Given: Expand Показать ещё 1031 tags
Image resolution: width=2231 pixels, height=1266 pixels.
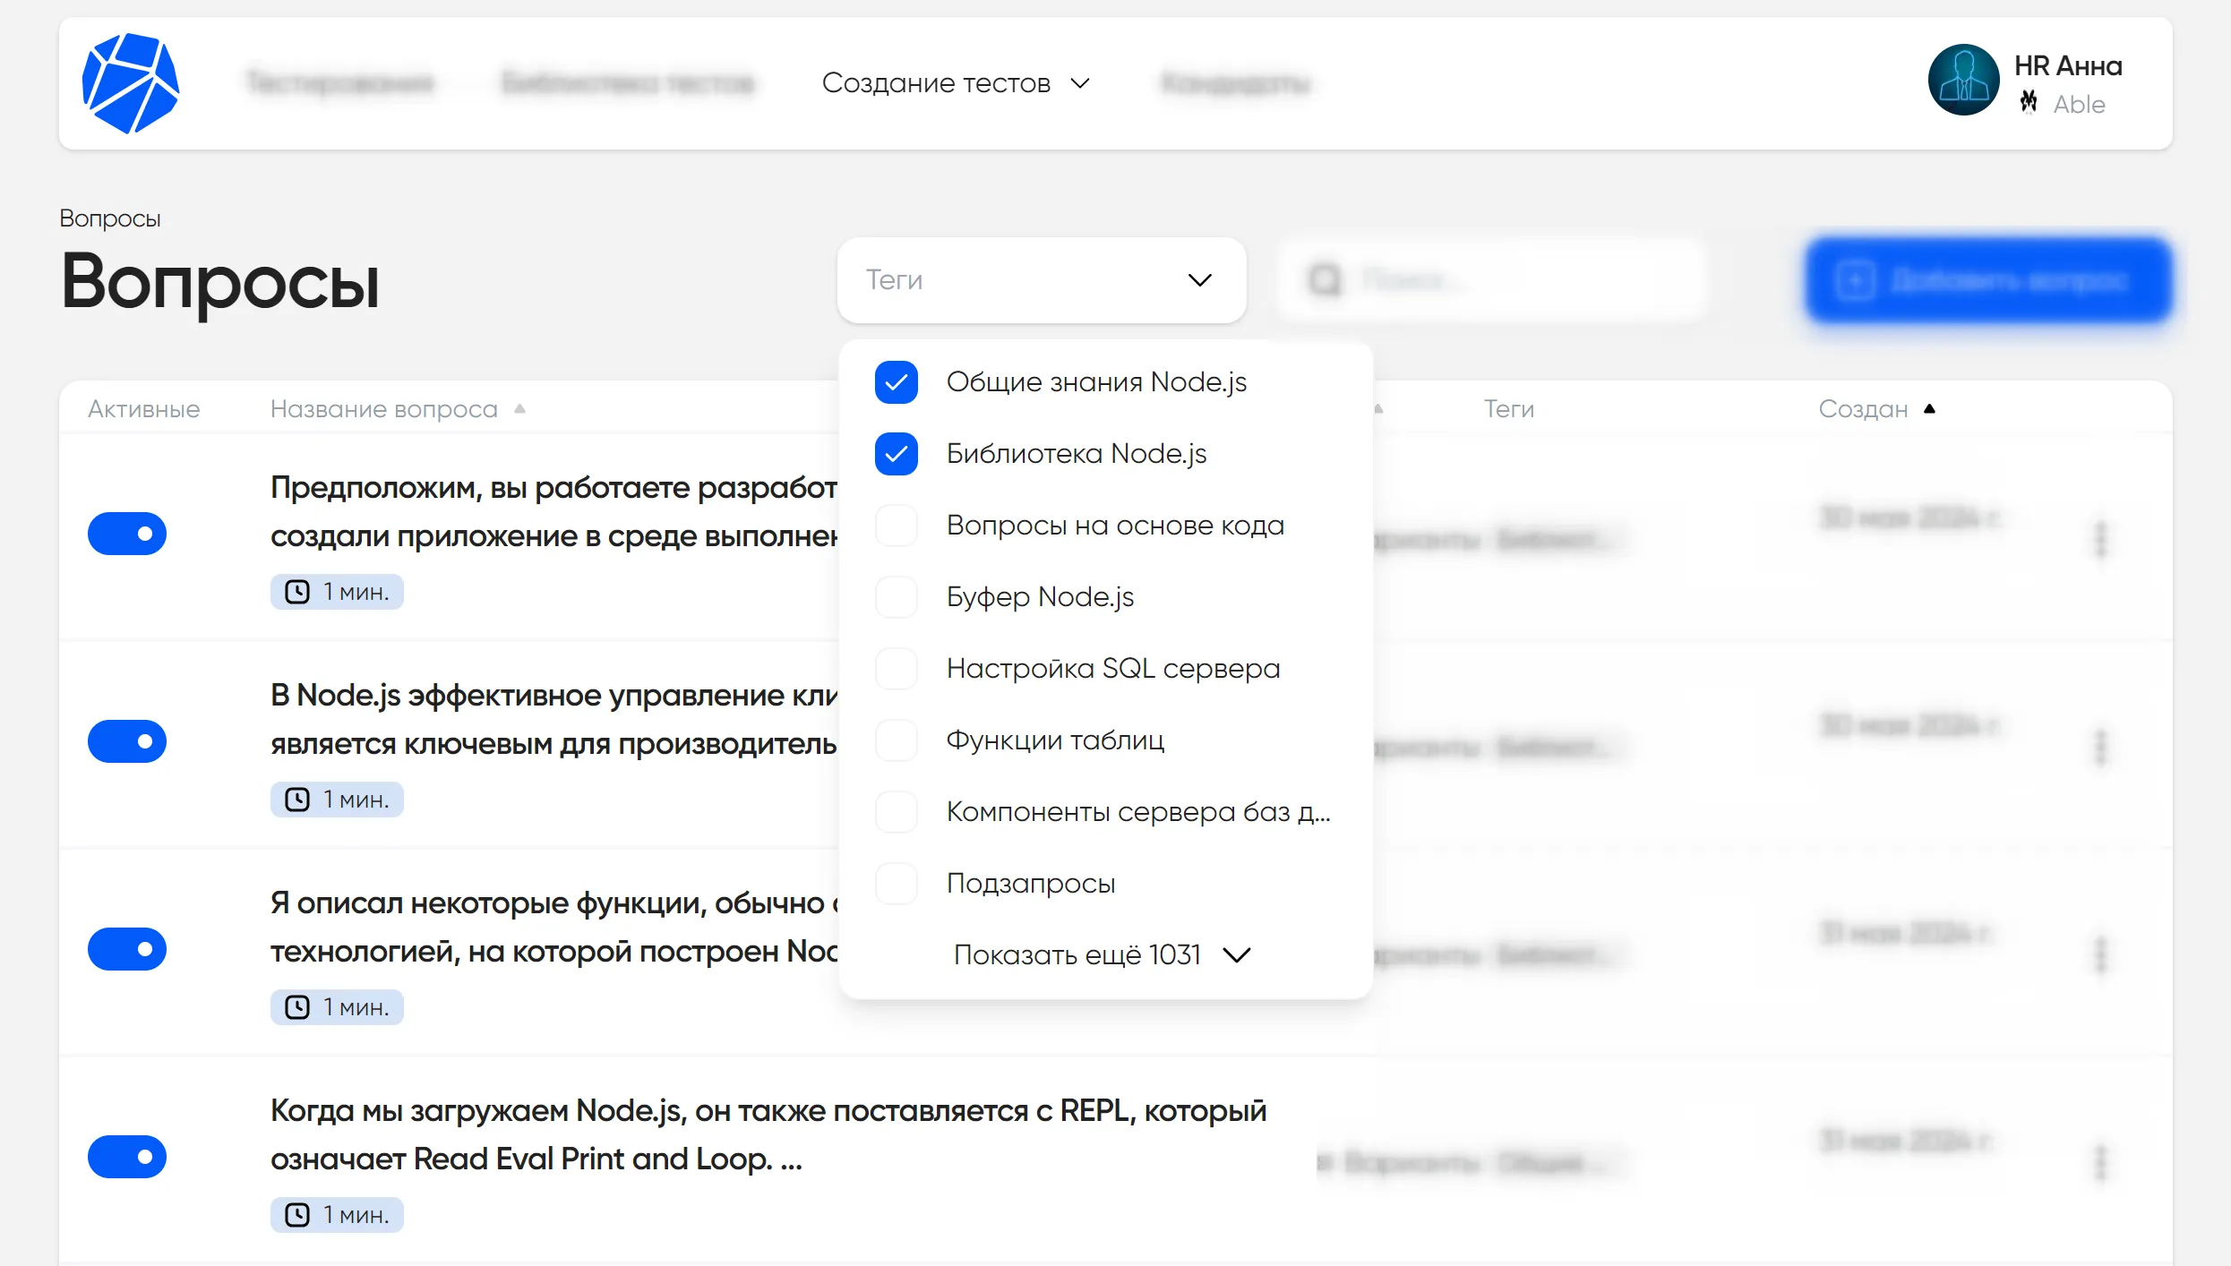Looking at the screenshot, I should pos(1101,955).
